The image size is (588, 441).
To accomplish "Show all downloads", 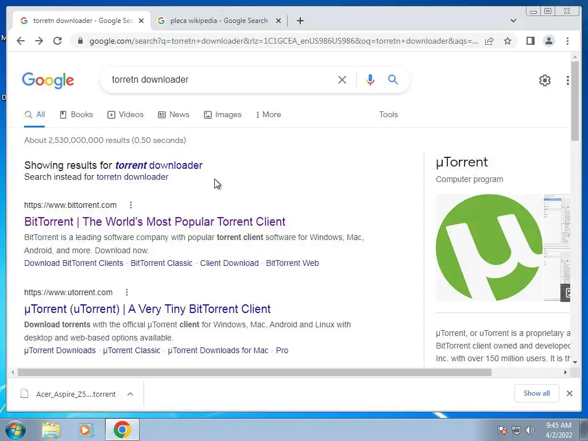I will [537, 393].
